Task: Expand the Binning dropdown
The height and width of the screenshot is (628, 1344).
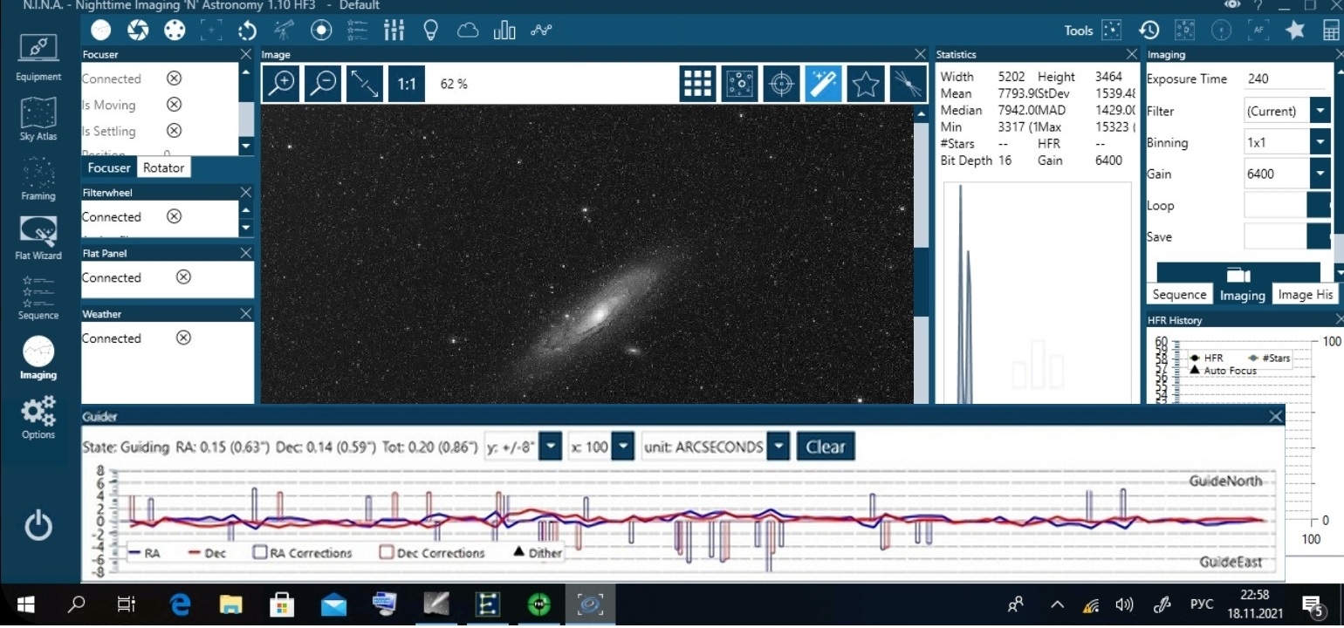Action: [1319, 142]
